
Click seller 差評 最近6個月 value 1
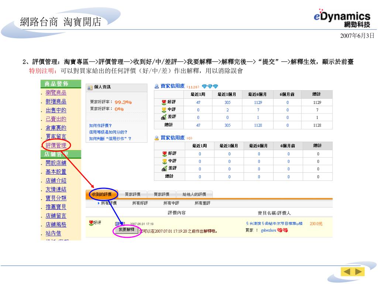coord(258,117)
